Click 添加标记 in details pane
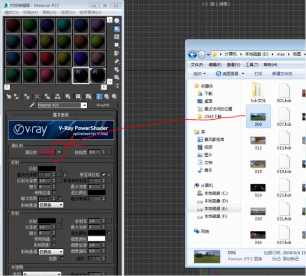This screenshot has width=306, height=276. tap(291, 258)
